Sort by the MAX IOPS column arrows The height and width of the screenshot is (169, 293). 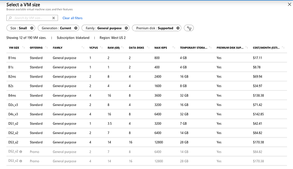[174, 47]
